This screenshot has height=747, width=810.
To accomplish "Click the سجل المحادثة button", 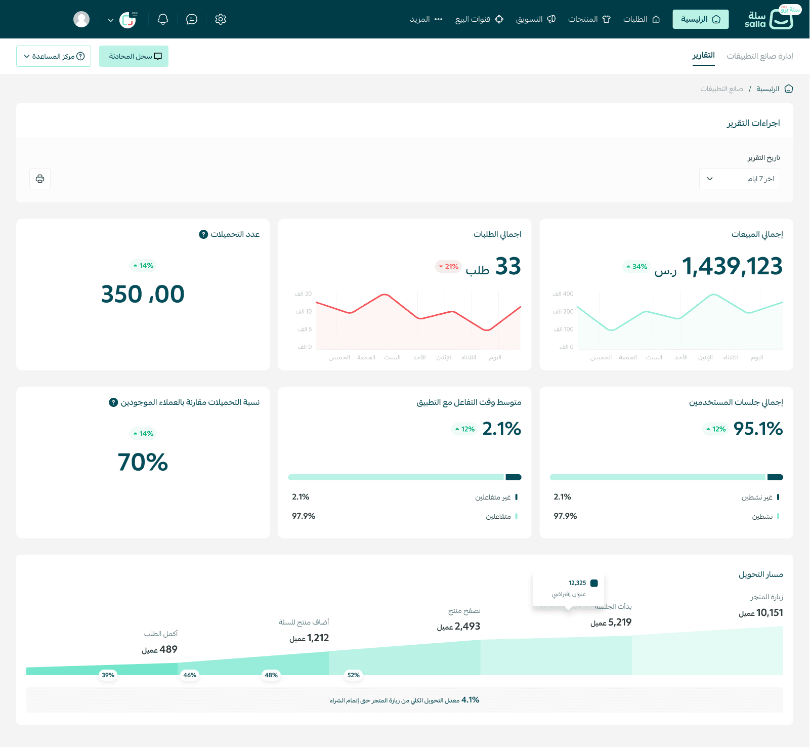I will click(x=134, y=56).
